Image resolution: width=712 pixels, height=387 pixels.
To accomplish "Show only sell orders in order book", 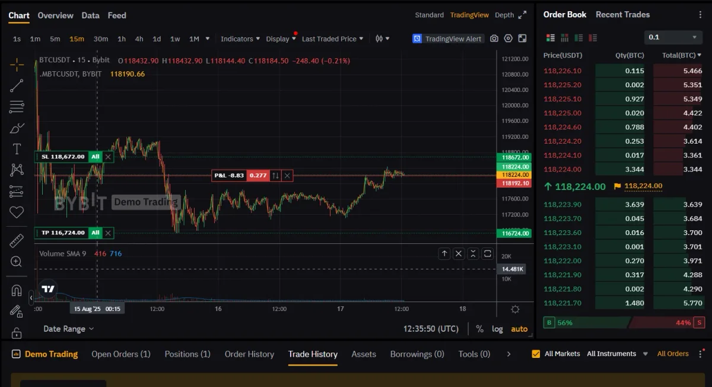I will click(x=593, y=37).
